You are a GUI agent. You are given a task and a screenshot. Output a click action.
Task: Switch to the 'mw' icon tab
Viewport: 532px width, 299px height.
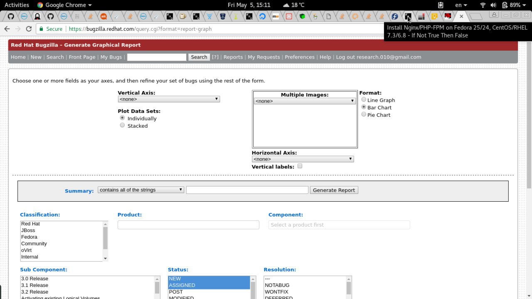[276, 17]
